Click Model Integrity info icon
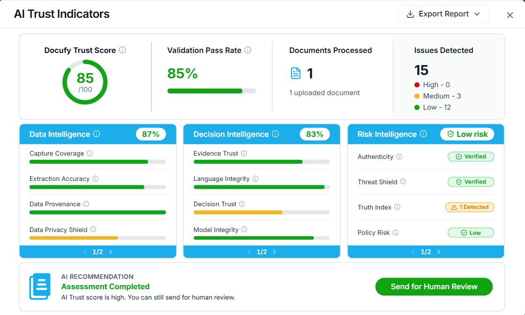 (244, 229)
